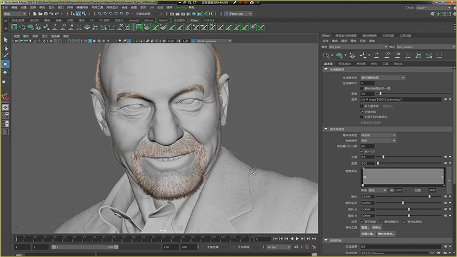Screen dimensions: 457x257
Task: Click the 重建... button
Action: point(364,227)
